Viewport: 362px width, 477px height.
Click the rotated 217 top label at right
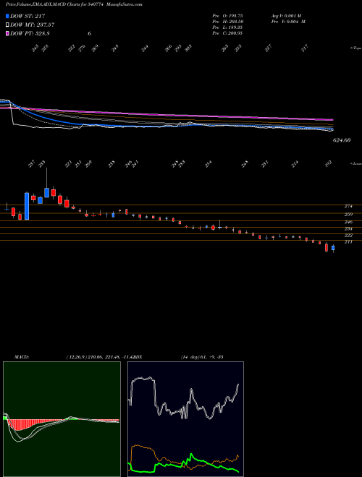coord(305,48)
